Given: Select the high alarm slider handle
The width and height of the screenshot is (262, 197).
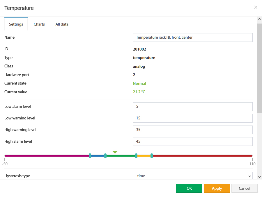Looking at the screenshot, I should [x=152, y=156].
